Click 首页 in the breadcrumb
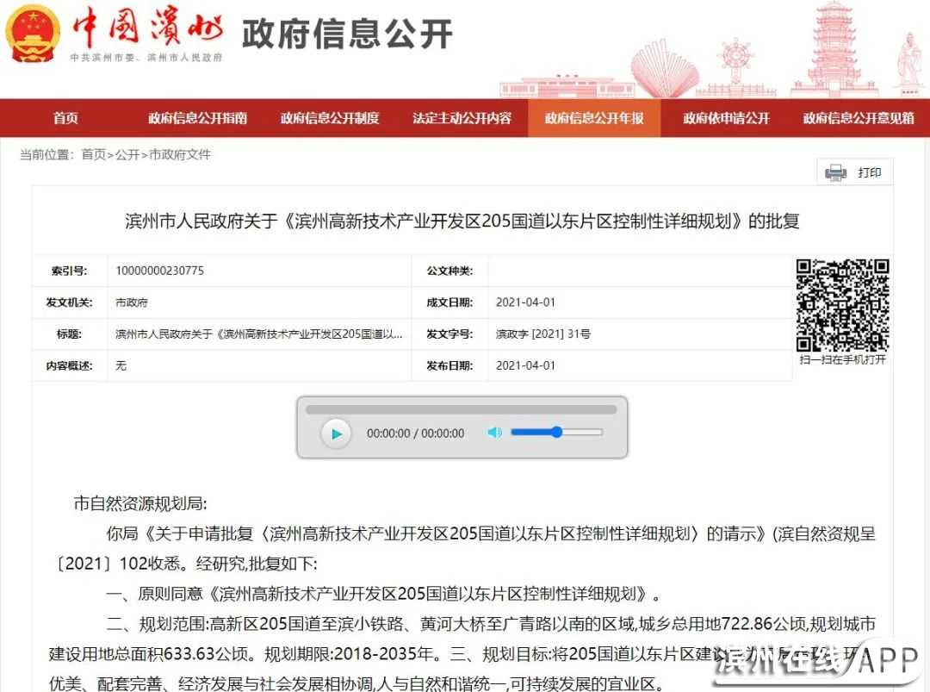Screen dimensions: 930x692 click(x=93, y=155)
